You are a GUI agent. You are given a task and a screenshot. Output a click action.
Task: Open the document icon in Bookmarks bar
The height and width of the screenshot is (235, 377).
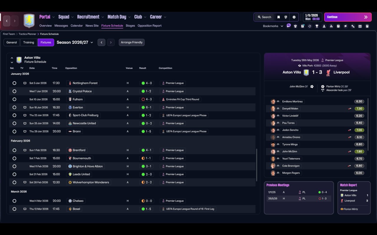(x=338, y=26)
